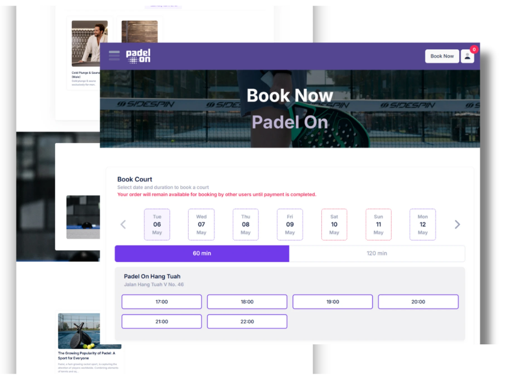This screenshot has width=507, height=380.
Task: Choose the 19:00 time slot
Action: click(x=333, y=302)
